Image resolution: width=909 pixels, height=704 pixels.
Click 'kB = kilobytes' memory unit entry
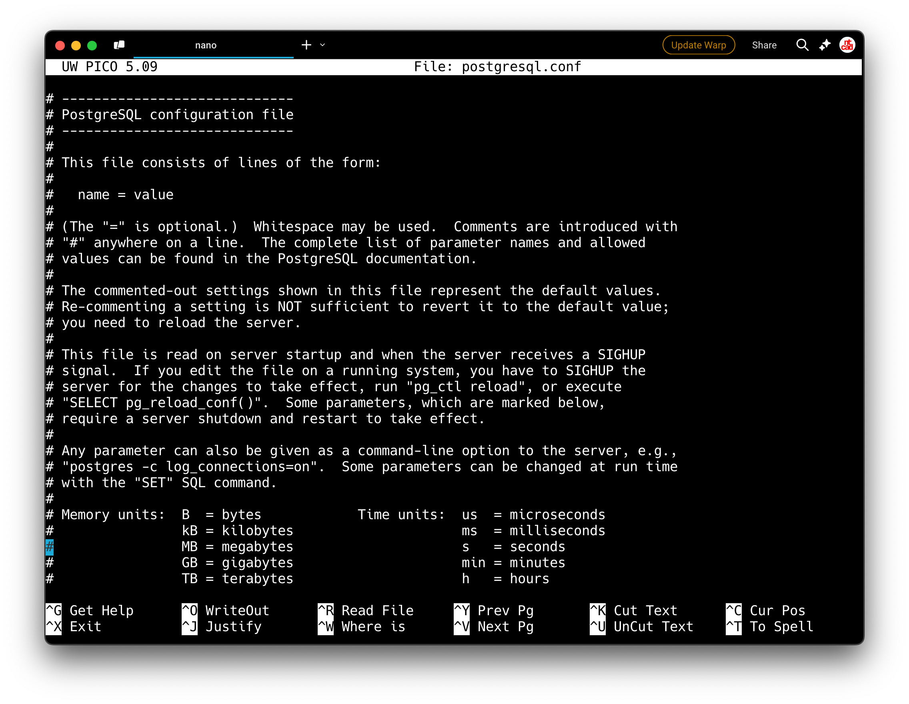click(237, 530)
